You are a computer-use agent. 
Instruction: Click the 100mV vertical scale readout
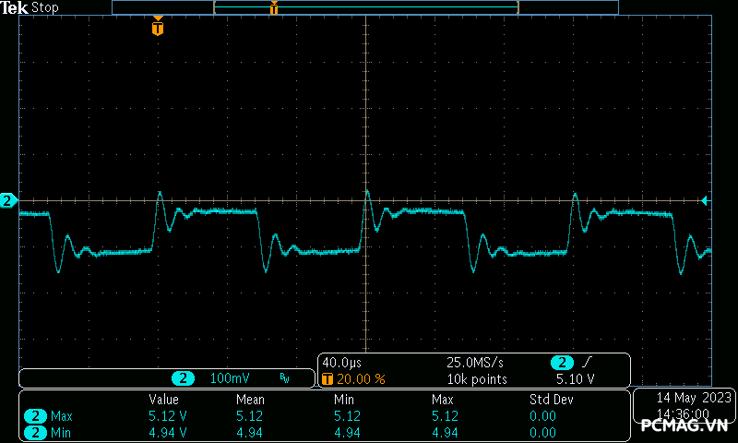pos(230,378)
